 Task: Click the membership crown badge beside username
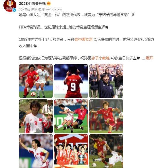click(49, 3)
